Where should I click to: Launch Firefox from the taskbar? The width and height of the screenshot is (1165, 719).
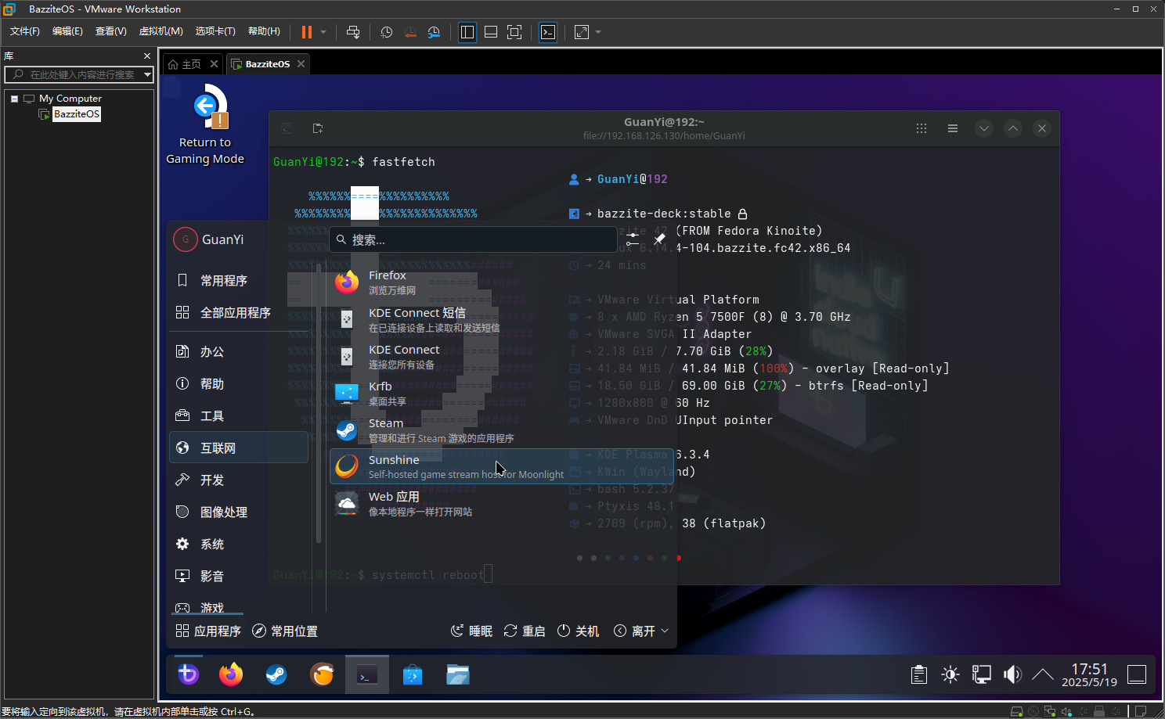(x=231, y=674)
